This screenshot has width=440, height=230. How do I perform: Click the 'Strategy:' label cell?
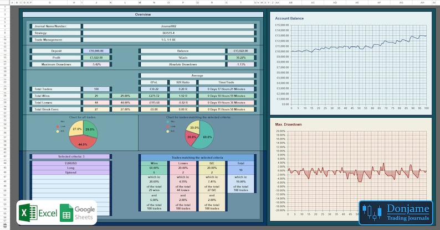57,33
